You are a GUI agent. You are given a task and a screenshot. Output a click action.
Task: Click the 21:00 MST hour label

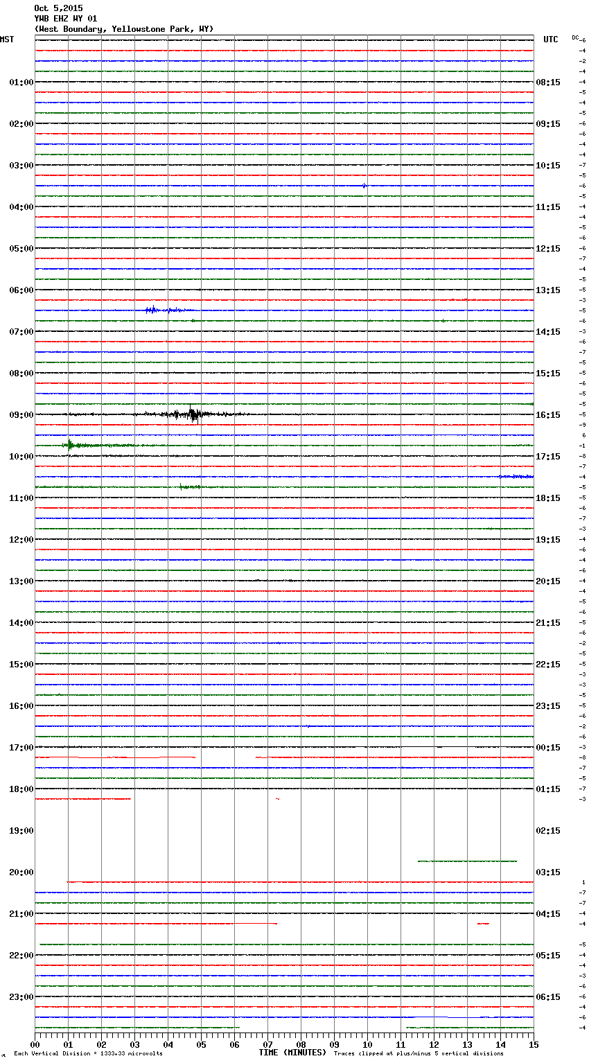(21, 914)
